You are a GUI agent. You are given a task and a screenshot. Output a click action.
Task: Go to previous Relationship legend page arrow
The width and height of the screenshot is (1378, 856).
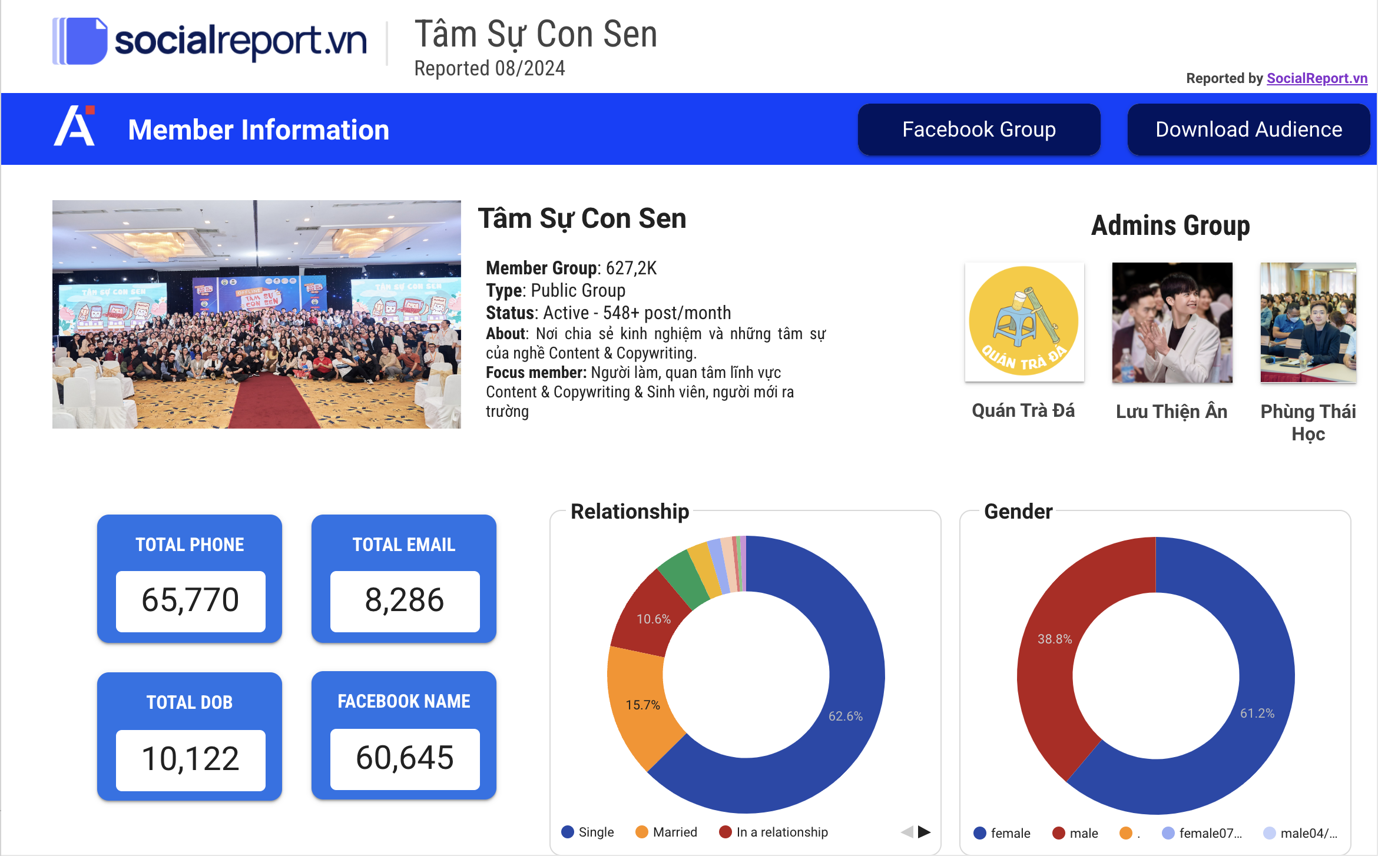(x=907, y=832)
